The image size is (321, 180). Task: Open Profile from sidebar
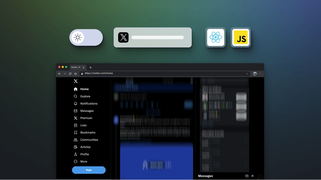pos(84,154)
